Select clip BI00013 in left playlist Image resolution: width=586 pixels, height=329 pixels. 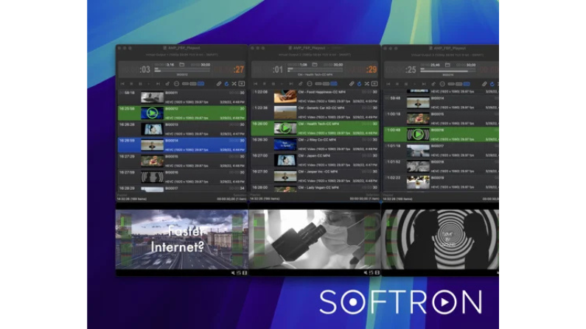click(x=182, y=129)
